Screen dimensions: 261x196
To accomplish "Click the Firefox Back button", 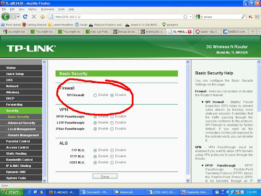I will 5,17.
